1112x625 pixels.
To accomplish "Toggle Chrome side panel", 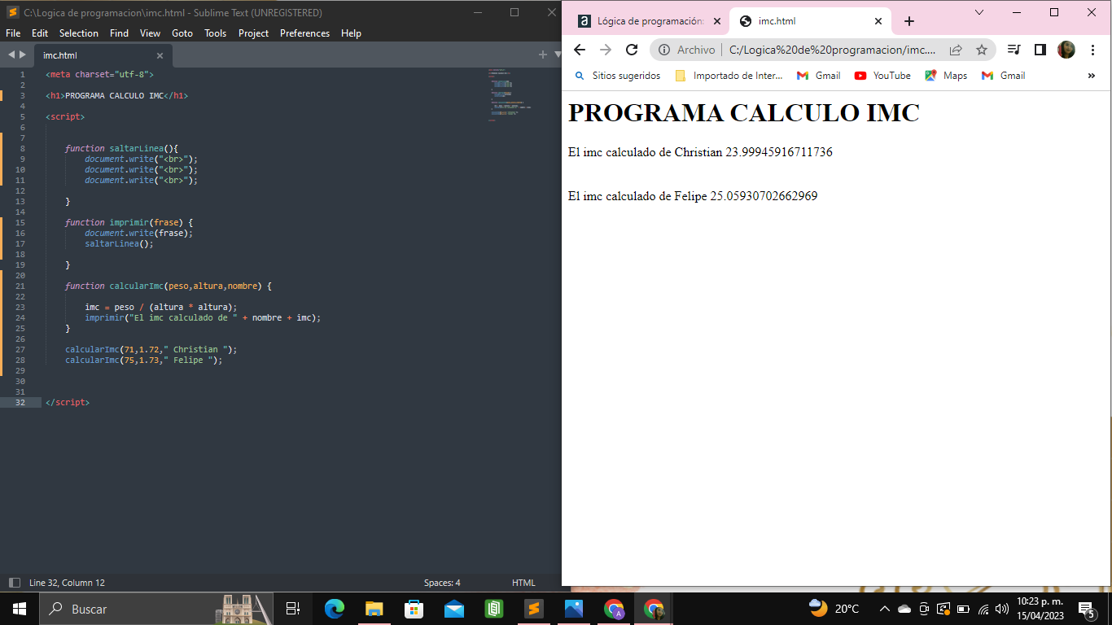I will 1040,50.
